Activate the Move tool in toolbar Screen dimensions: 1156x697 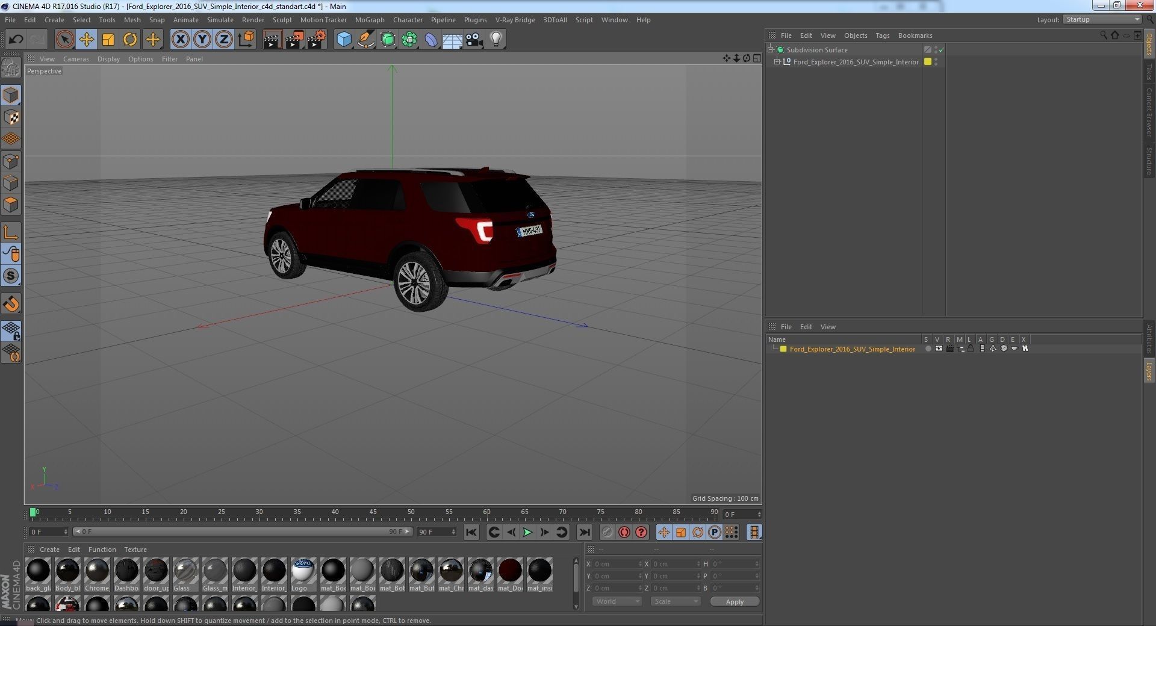86,40
